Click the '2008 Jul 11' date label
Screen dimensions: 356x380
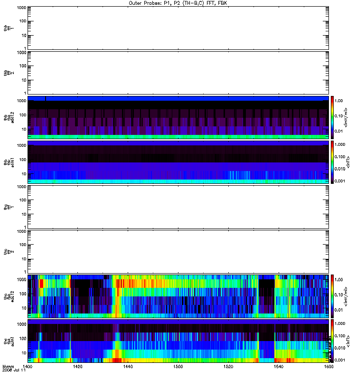(x=14, y=370)
